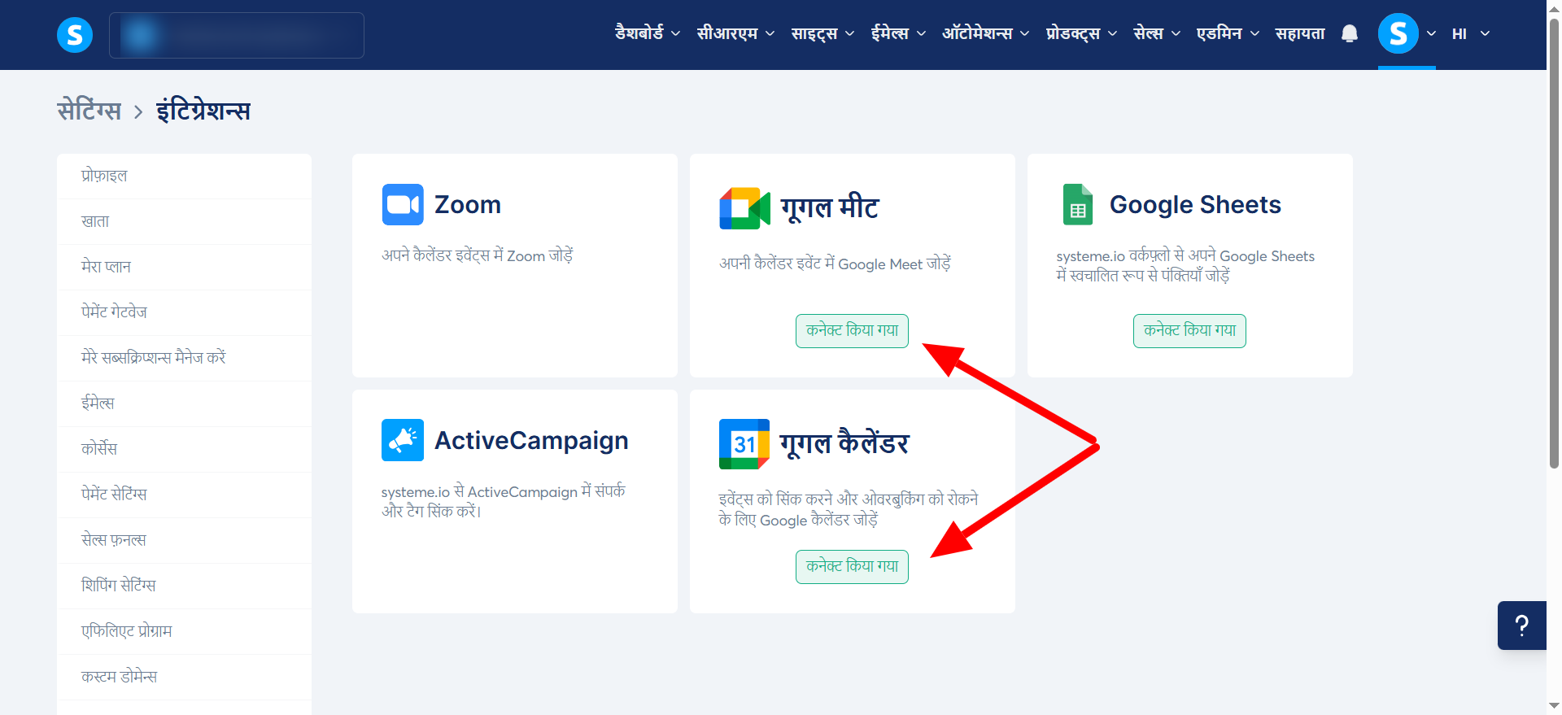Expand the सीआरएम menu
1562x715 pixels.
(x=735, y=33)
